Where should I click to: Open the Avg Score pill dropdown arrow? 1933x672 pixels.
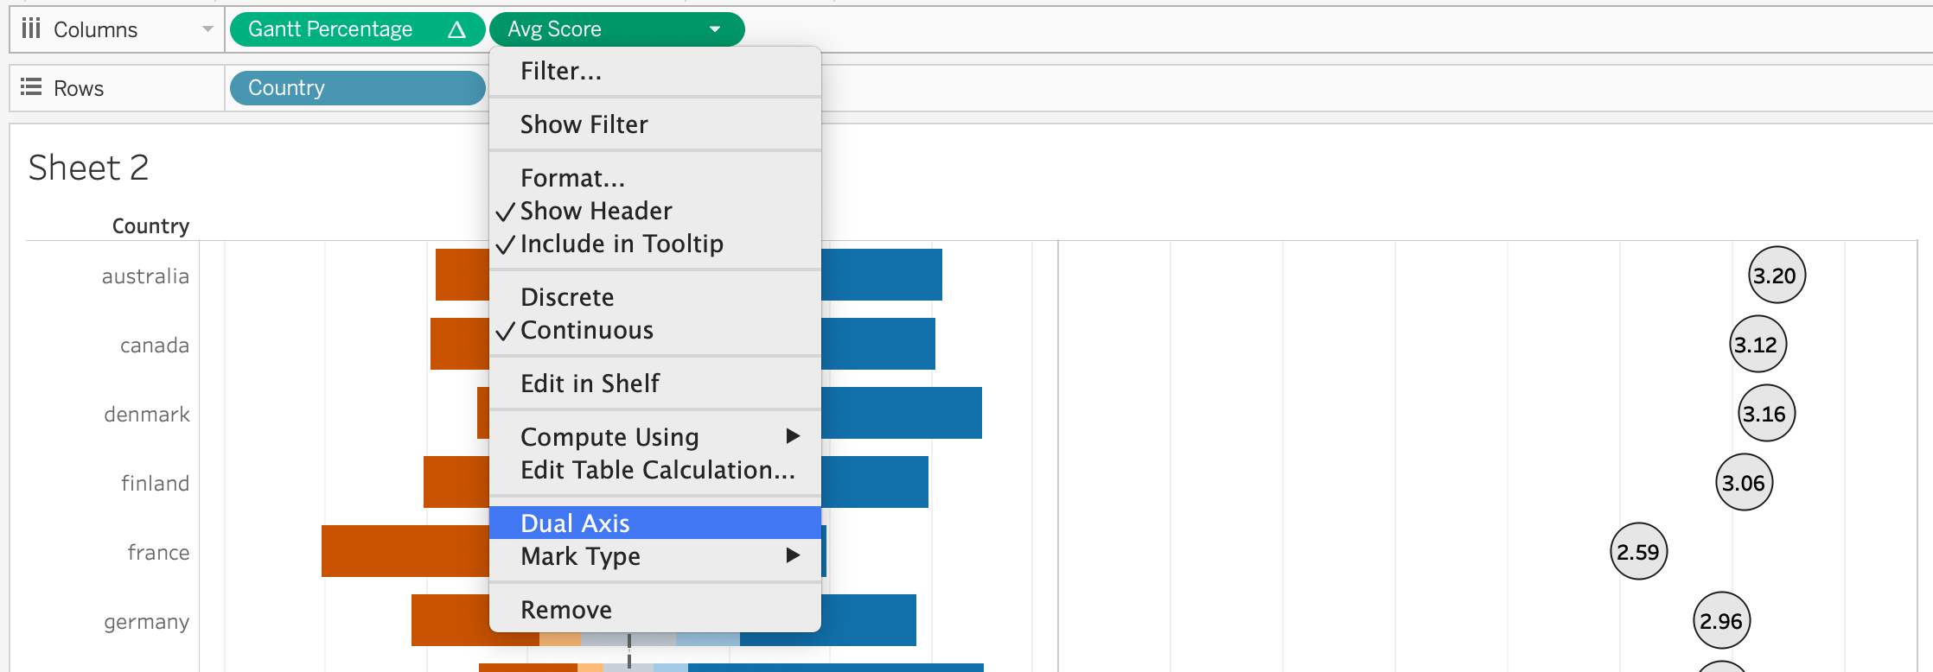pyautogui.click(x=715, y=29)
